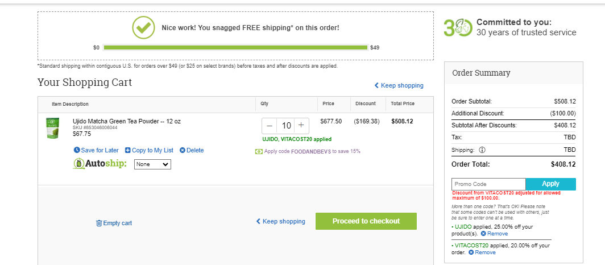This screenshot has width=605, height=265.
Task: Click the Copy to My List plus icon
Action: pos(128,151)
